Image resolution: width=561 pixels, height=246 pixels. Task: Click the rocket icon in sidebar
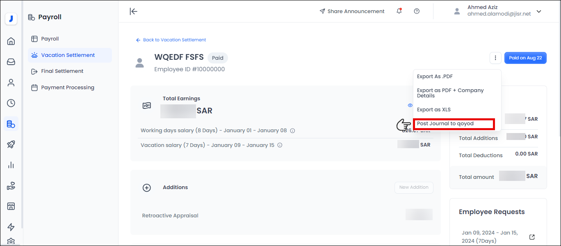click(11, 144)
